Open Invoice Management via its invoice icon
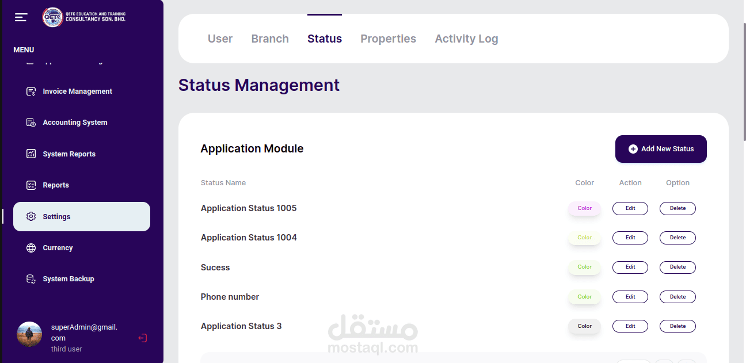Image resolution: width=746 pixels, height=363 pixels. click(32, 91)
